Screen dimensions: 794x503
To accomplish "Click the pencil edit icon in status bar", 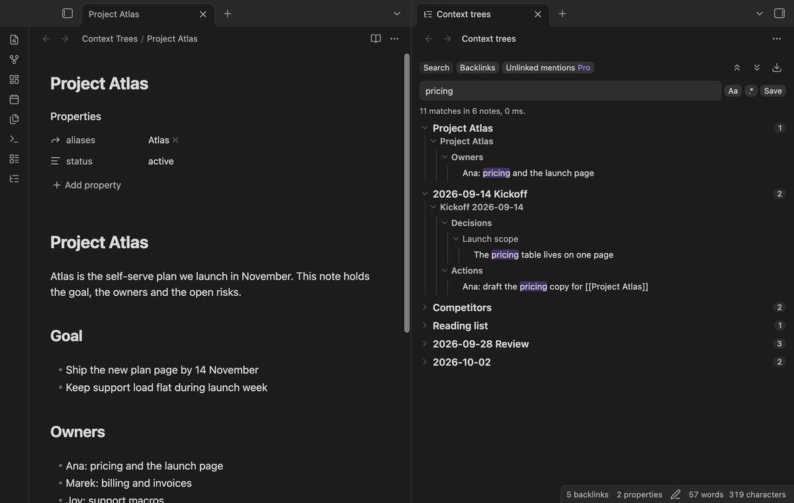I will pos(676,494).
